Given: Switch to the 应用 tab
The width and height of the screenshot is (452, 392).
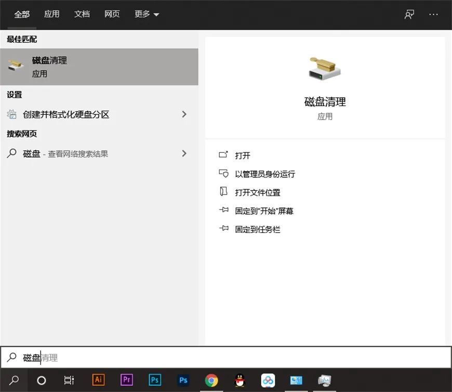Looking at the screenshot, I should [x=52, y=14].
